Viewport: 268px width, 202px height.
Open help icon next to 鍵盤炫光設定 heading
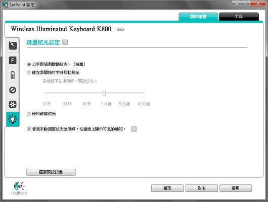(x=65, y=42)
